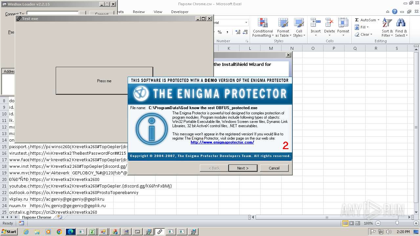Image resolution: width=420 pixels, height=236 pixels.
Task: Open the Find & Select binoculars tool
Action: pyautogui.click(x=401, y=28)
